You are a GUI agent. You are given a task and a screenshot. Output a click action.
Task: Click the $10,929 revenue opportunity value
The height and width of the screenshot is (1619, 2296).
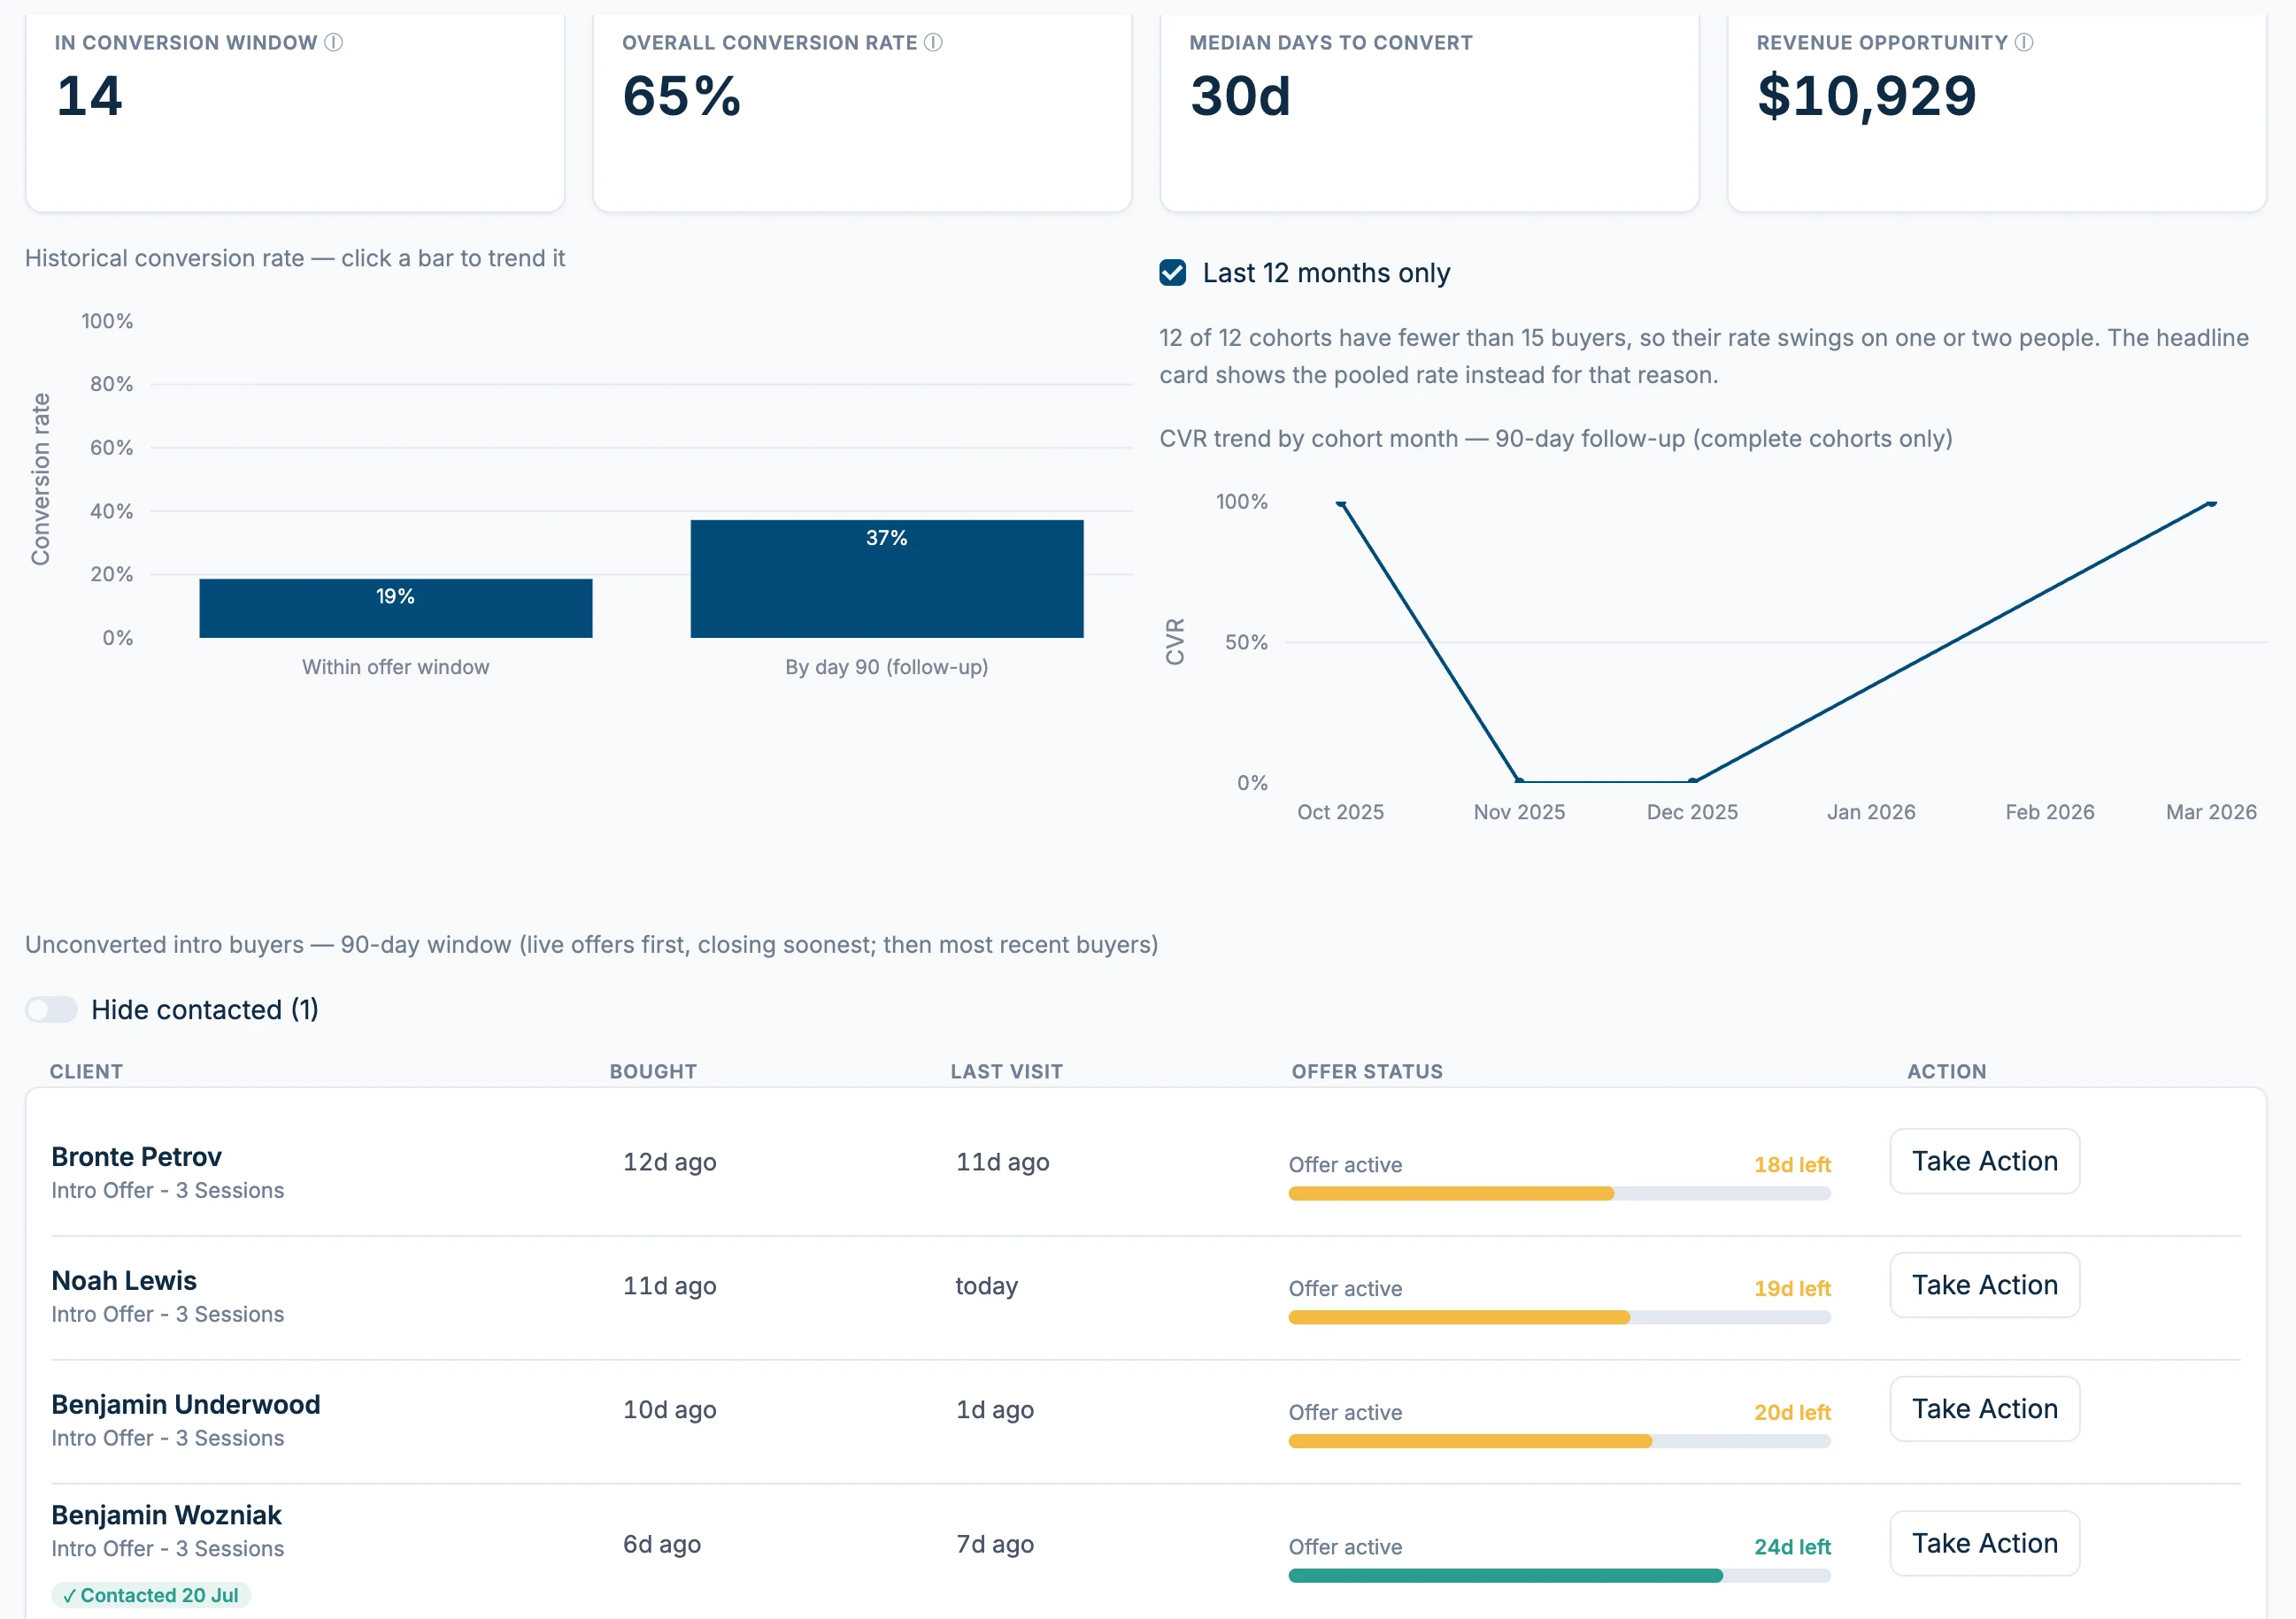[x=1866, y=96]
